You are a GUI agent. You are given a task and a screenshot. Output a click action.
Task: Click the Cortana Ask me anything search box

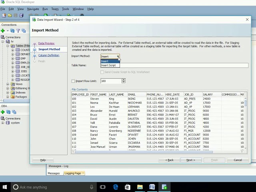54,187
